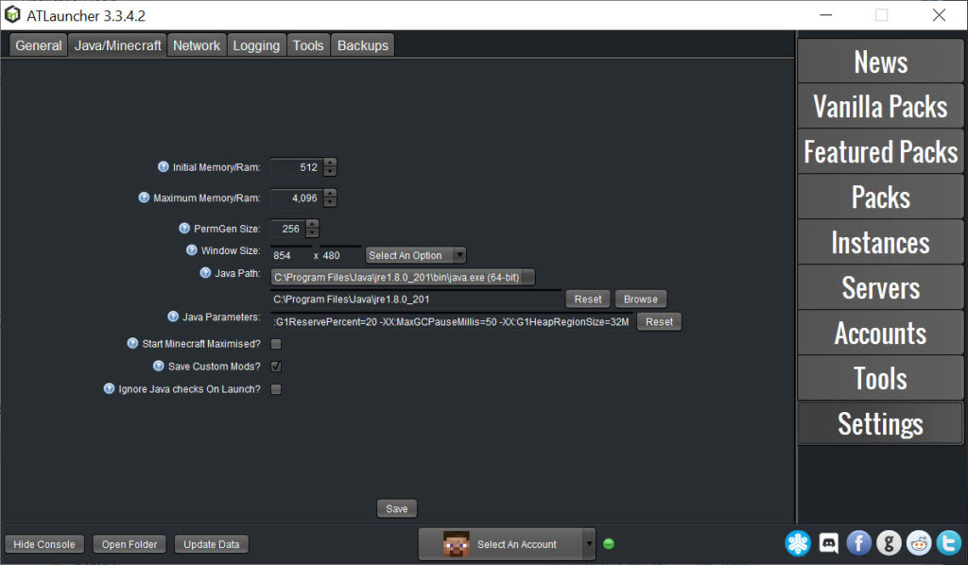Image resolution: width=968 pixels, height=565 pixels.
Task: Click into the Java Parameters text field
Action: pyautogui.click(x=452, y=322)
